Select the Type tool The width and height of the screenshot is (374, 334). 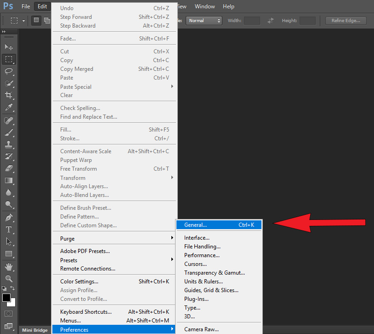(8, 228)
